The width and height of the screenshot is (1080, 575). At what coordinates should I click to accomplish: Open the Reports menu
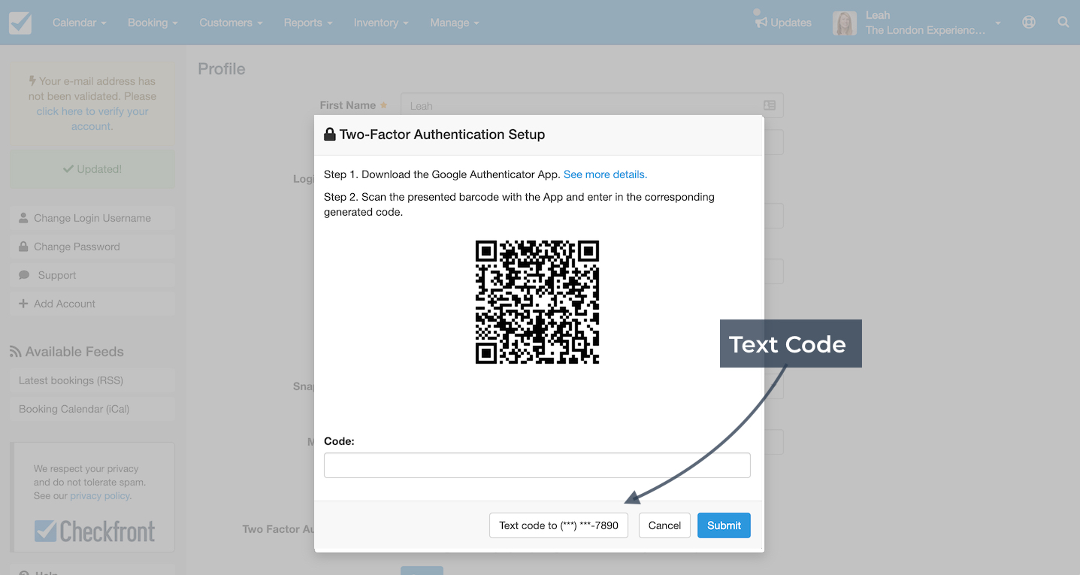click(x=308, y=23)
